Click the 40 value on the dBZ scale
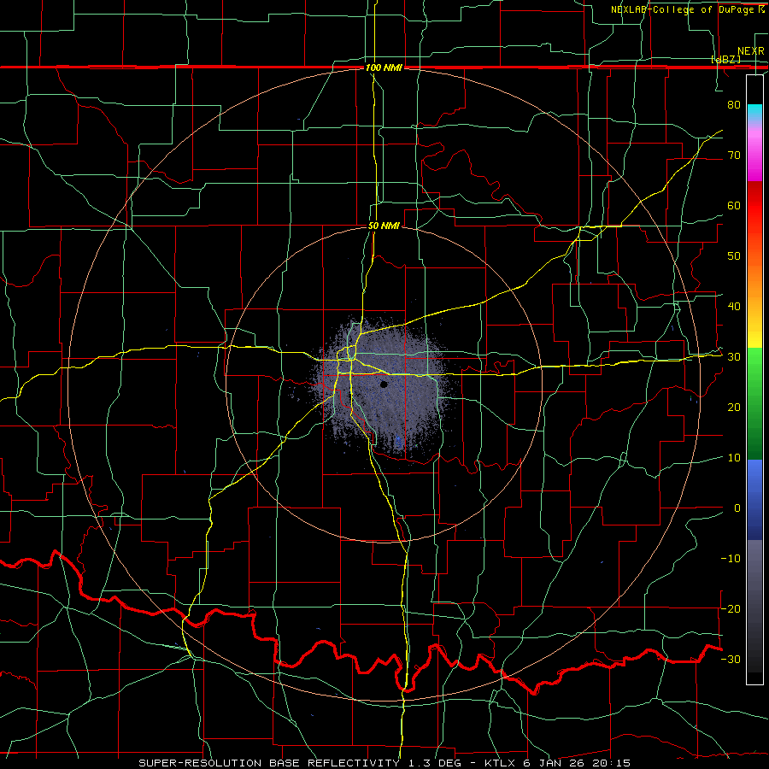 point(734,307)
